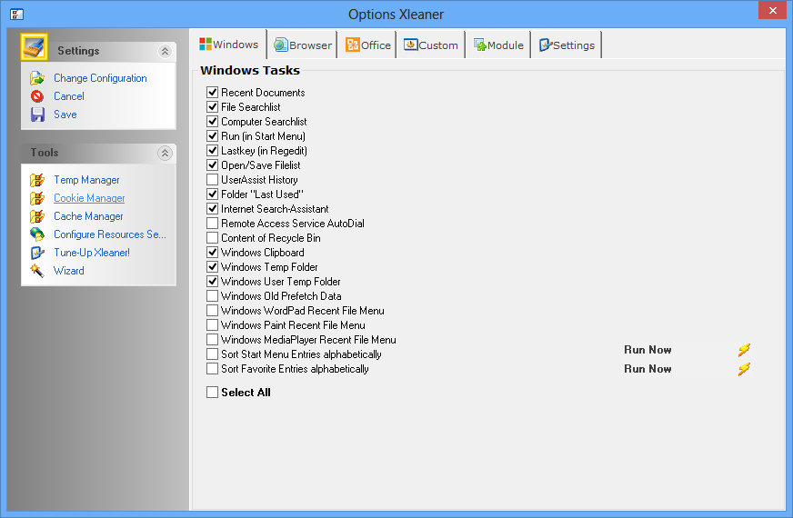Screen dimensions: 793x518
Task: Check Sort Start Menu Entries alphabetically
Action: [213, 354]
